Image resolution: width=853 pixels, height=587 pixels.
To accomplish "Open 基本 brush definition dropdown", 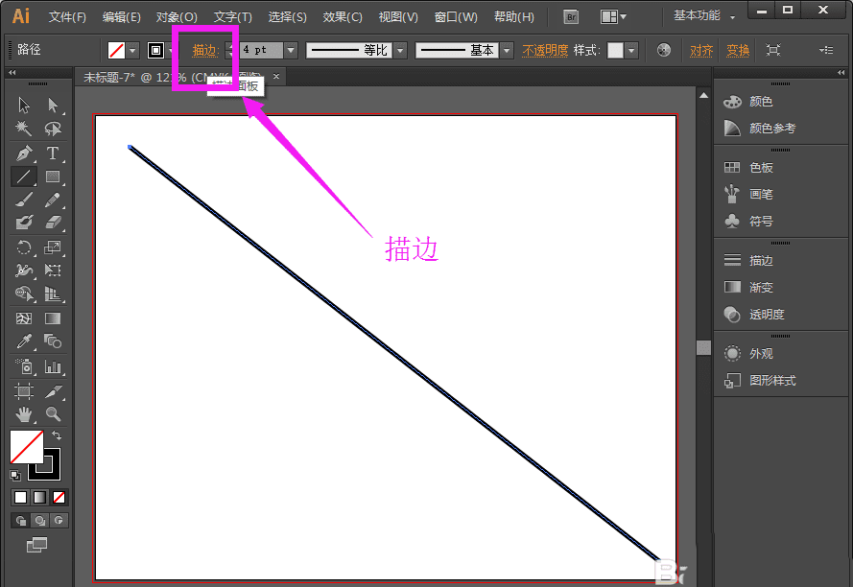I will tap(507, 51).
